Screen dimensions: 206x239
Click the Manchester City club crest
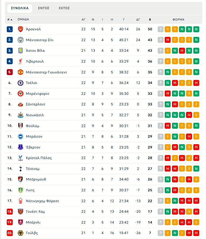coord(21,40)
